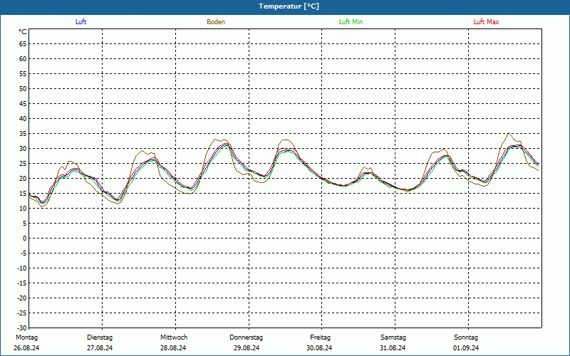
Task: Click the 65 y-axis value
Action: click(x=23, y=44)
